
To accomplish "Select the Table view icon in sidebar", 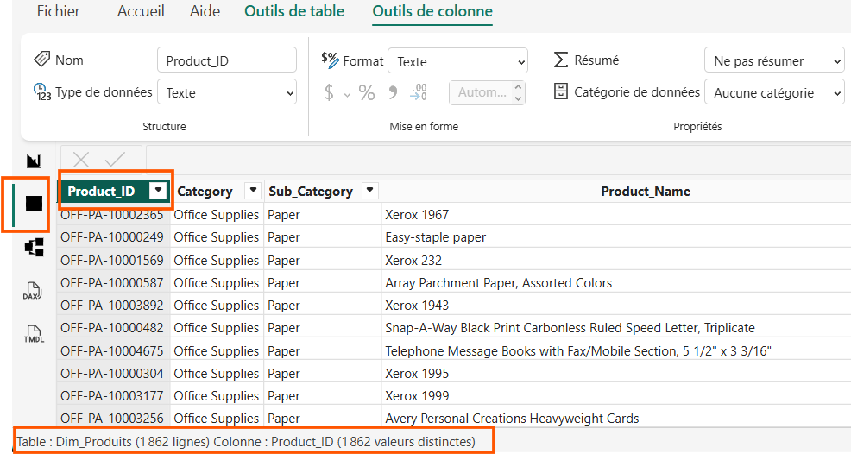I will tap(34, 203).
